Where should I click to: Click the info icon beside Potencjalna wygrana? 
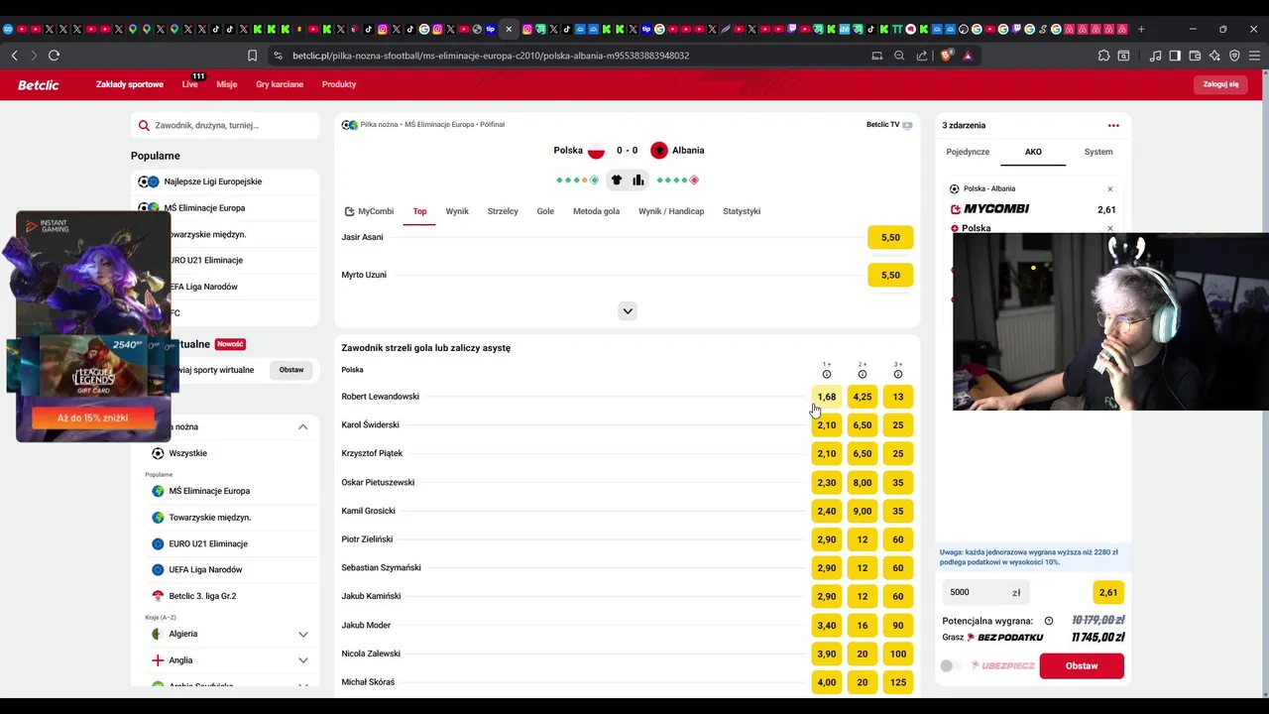click(x=1049, y=621)
